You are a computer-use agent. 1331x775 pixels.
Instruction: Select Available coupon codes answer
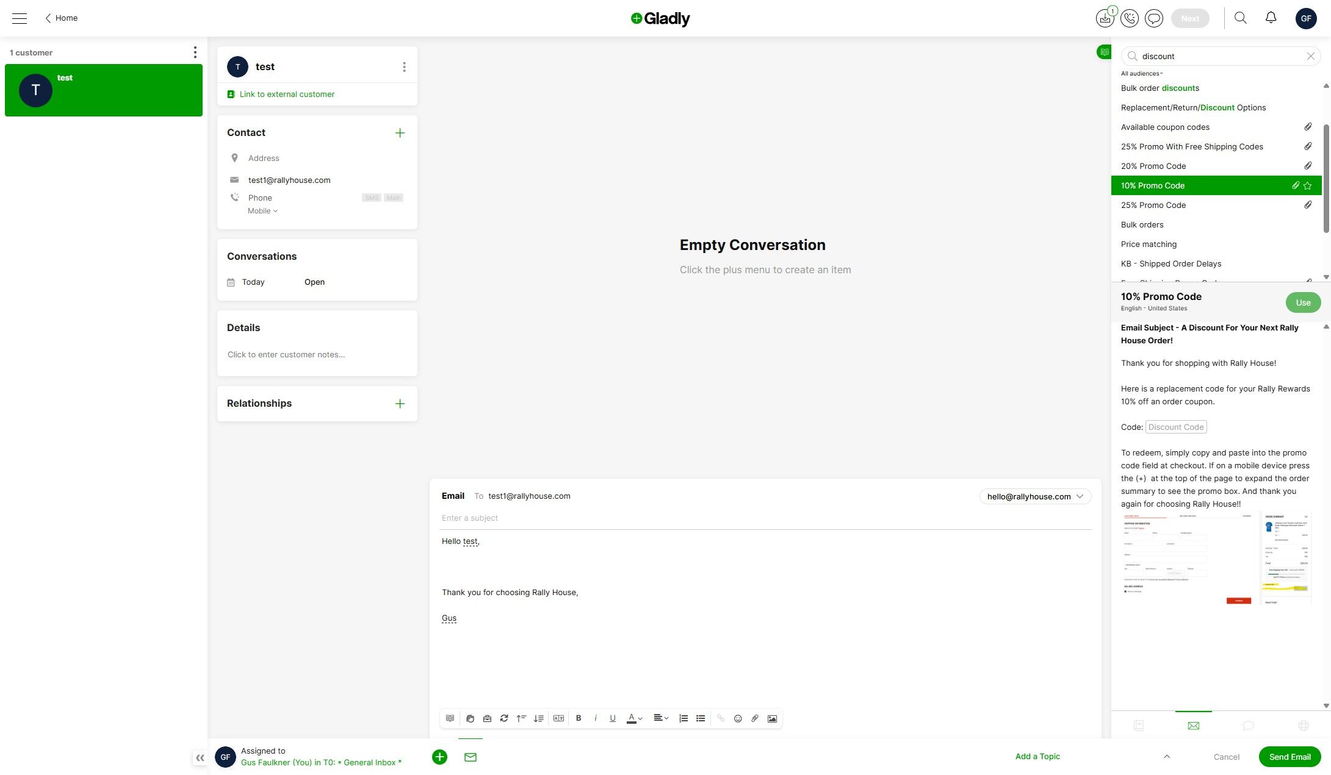(1216, 127)
